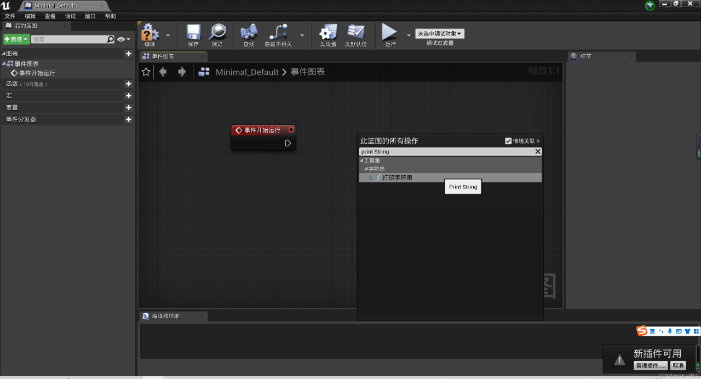Collapse the 字符串 subcategory in action list

click(x=366, y=169)
